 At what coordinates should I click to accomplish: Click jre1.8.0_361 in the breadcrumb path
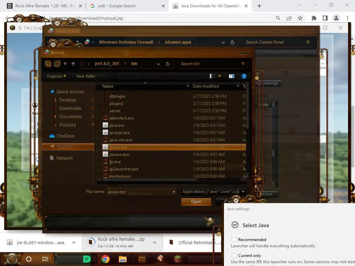click(107, 64)
